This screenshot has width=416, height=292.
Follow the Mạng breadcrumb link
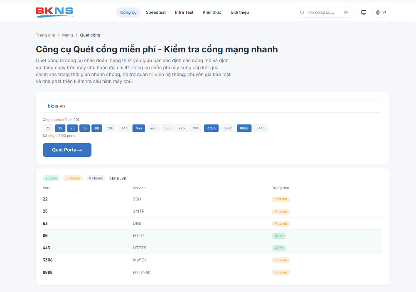(x=67, y=35)
